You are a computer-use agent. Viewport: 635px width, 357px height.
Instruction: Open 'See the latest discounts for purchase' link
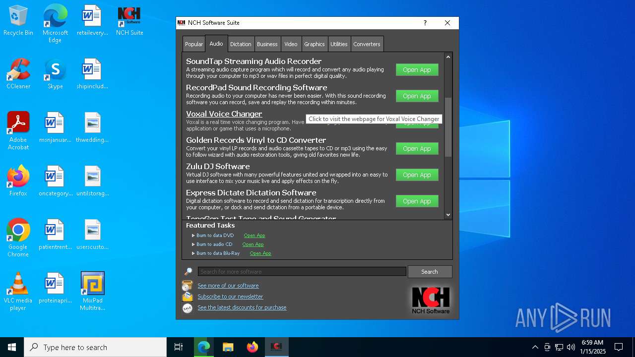click(x=242, y=307)
